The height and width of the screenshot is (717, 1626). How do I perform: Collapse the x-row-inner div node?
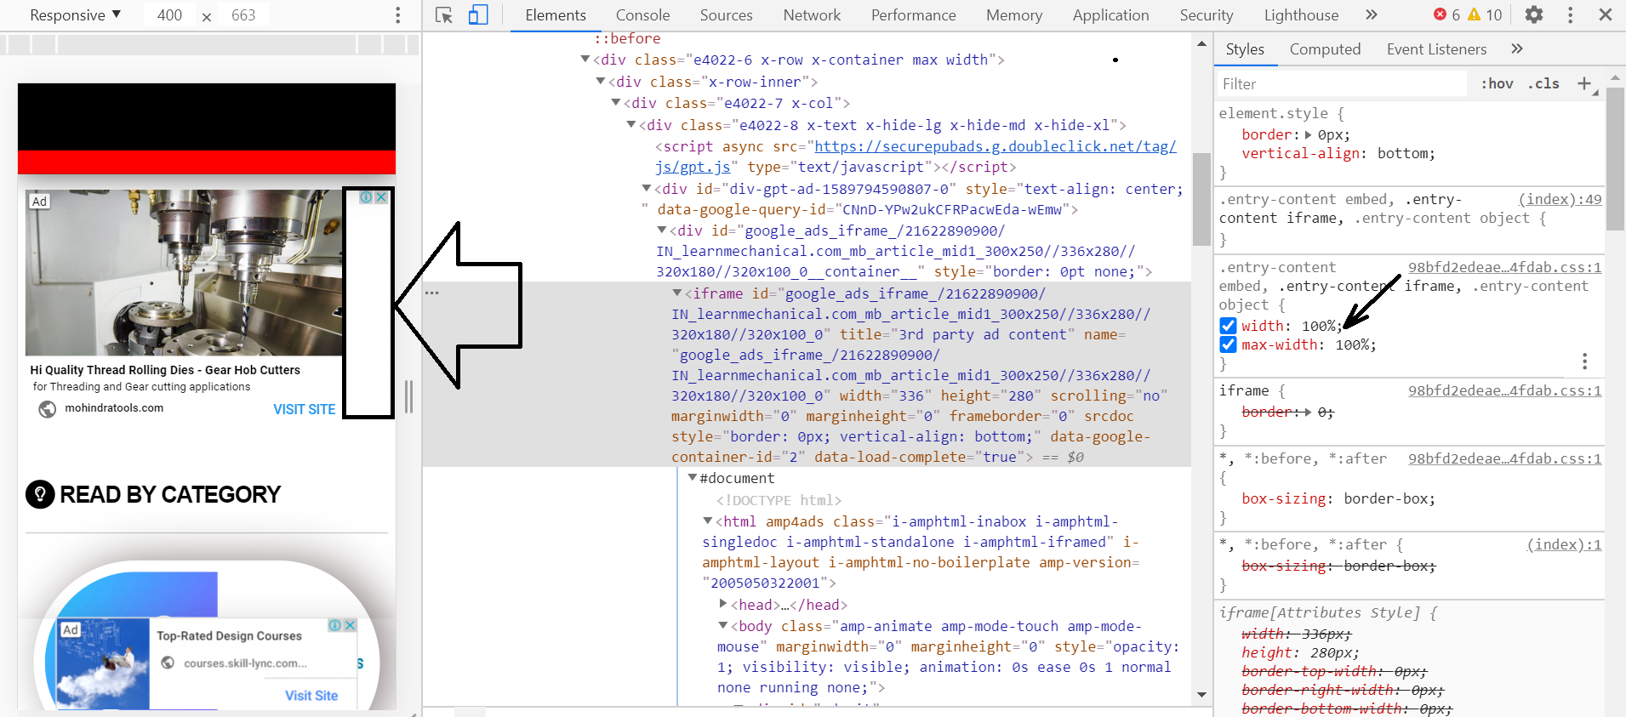(x=601, y=82)
